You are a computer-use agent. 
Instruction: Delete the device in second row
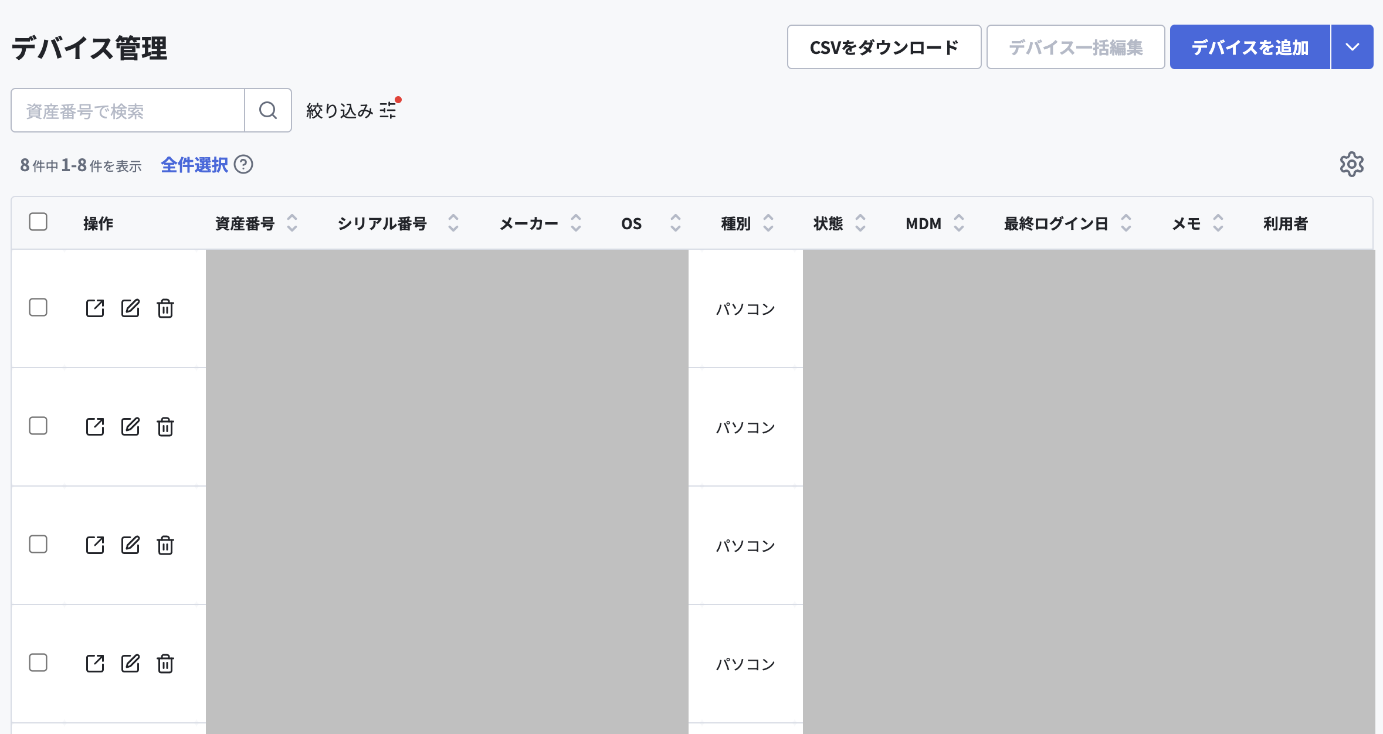(165, 426)
